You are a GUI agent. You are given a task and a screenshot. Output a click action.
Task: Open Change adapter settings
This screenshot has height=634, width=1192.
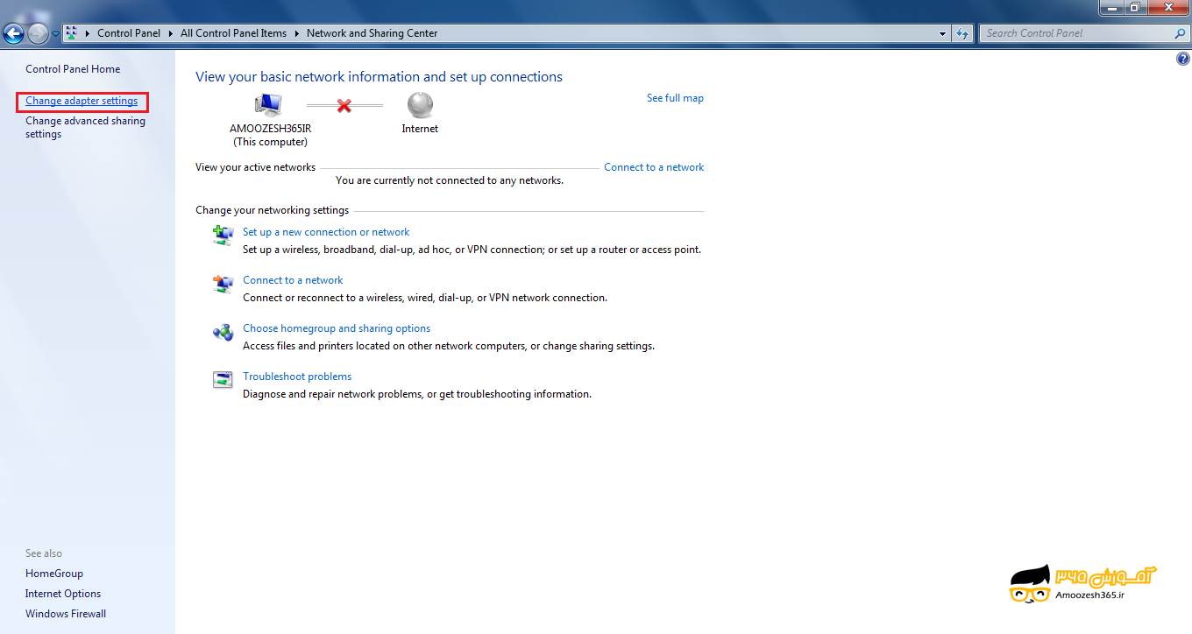tap(82, 102)
